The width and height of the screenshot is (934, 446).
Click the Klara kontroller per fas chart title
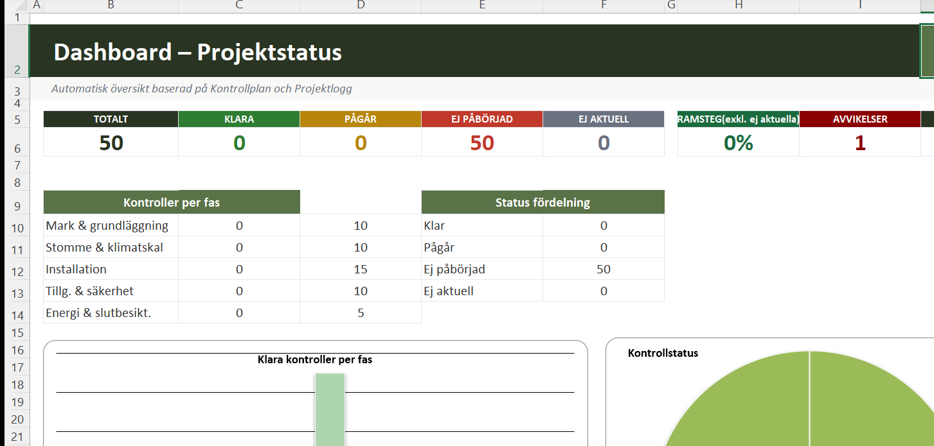(x=315, y=359)
